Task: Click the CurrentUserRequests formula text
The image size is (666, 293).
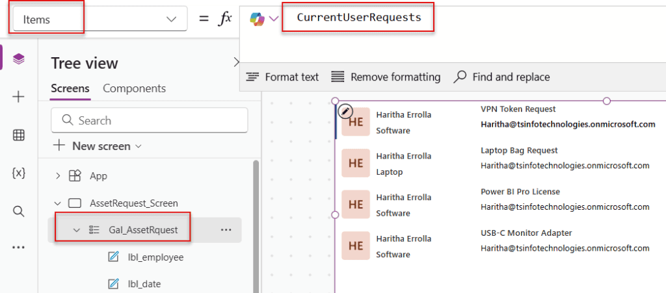Action: pos(359,18)
